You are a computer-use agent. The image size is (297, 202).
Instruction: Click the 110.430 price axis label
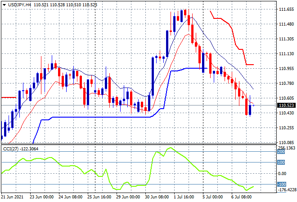pos(286,113)
